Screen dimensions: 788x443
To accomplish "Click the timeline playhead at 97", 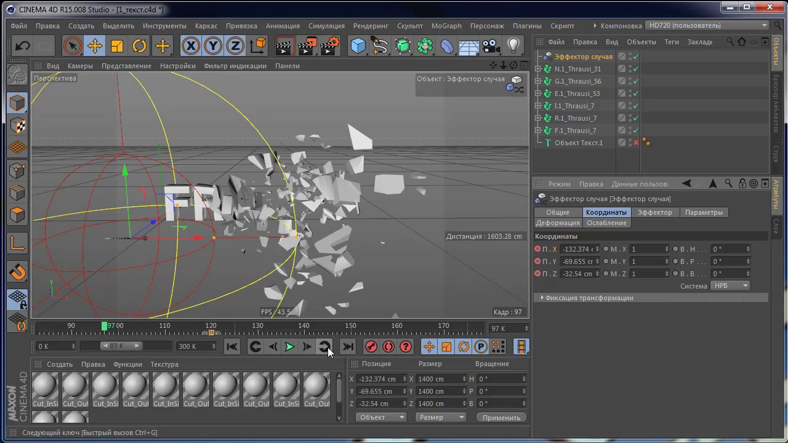I will click(105, 326).
